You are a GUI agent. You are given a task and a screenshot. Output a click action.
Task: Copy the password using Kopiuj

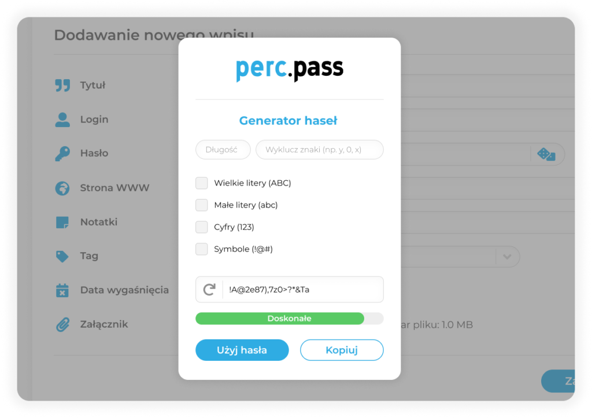coord(341,350)
